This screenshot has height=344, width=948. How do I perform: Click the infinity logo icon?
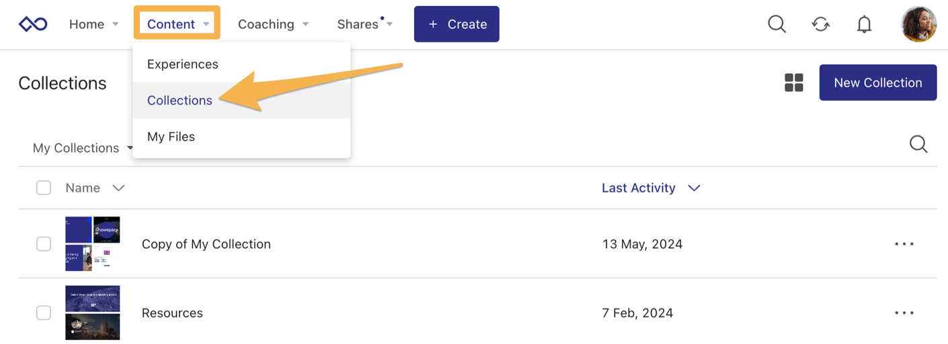pyautogui.click(x=33, y=24)
